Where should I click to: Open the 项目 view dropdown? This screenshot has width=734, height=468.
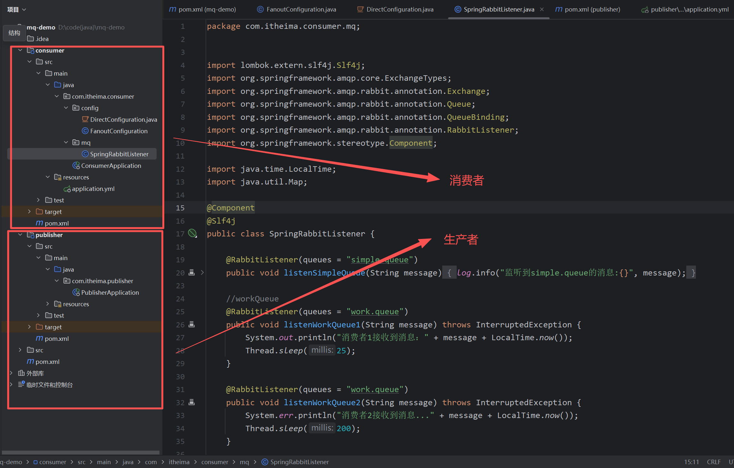click(16, 10)
